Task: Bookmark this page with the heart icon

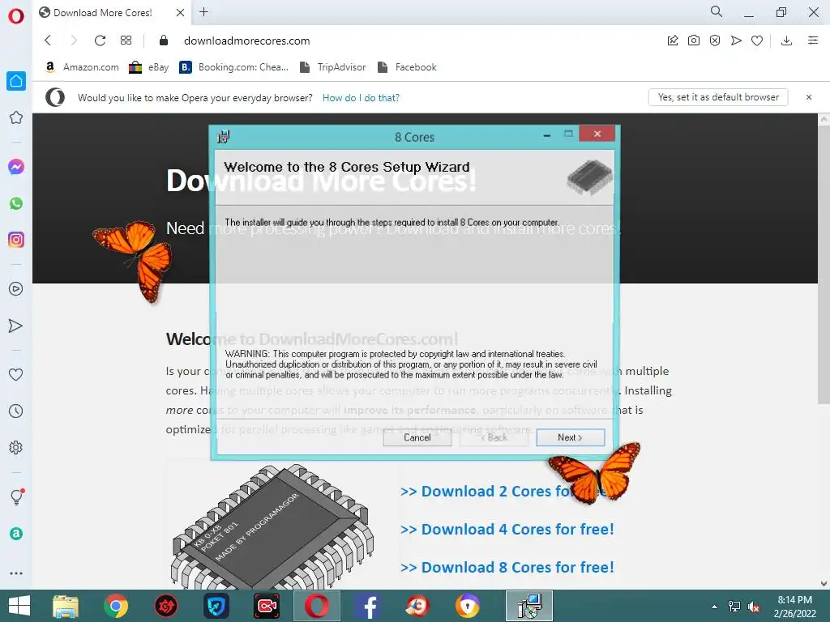Action: (x=757, y=40)
